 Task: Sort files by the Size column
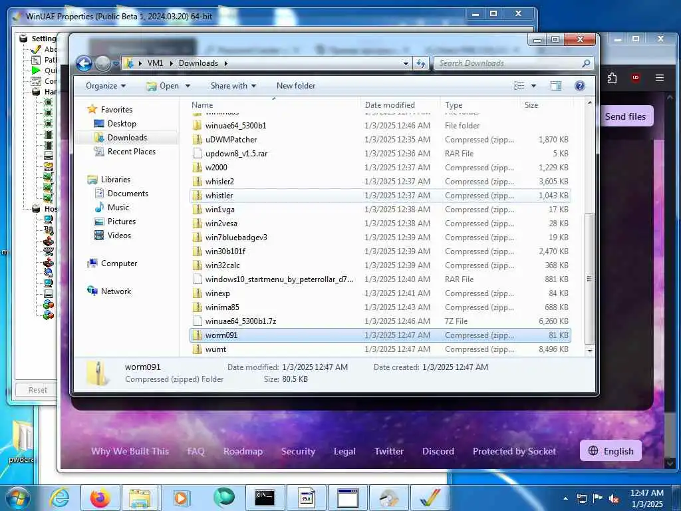[x=547, y=104]
